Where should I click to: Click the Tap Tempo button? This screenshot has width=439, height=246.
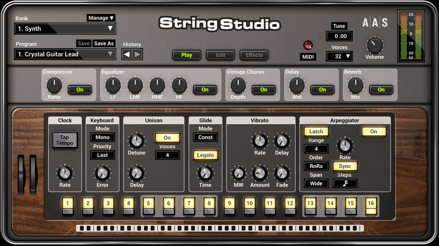coord(65,140)
